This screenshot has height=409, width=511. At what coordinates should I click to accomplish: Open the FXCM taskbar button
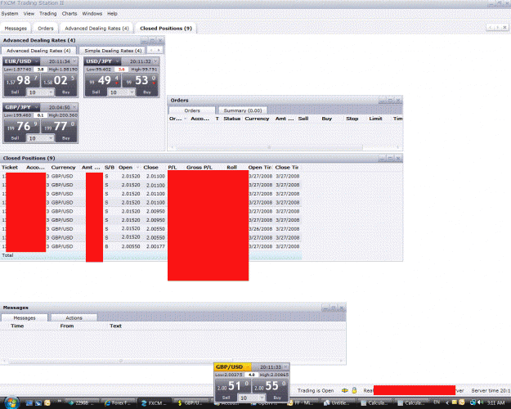click(155, 403)
